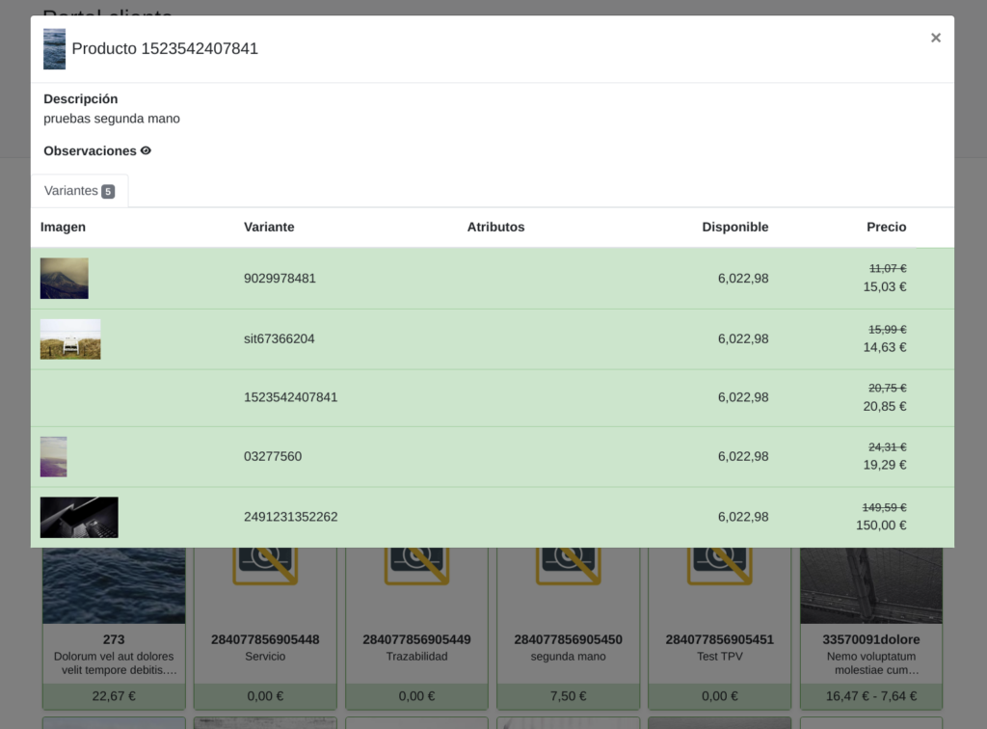Select variant name sit67366204

tap(279, 339)
